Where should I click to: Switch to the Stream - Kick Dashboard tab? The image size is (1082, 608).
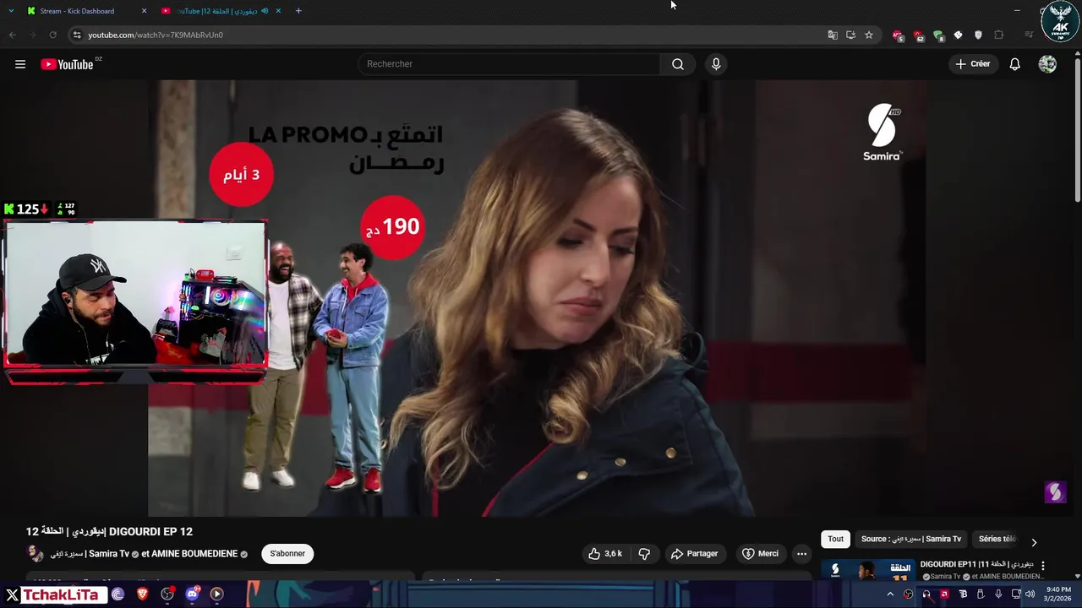pyautogui.click(x=77, y=11)
